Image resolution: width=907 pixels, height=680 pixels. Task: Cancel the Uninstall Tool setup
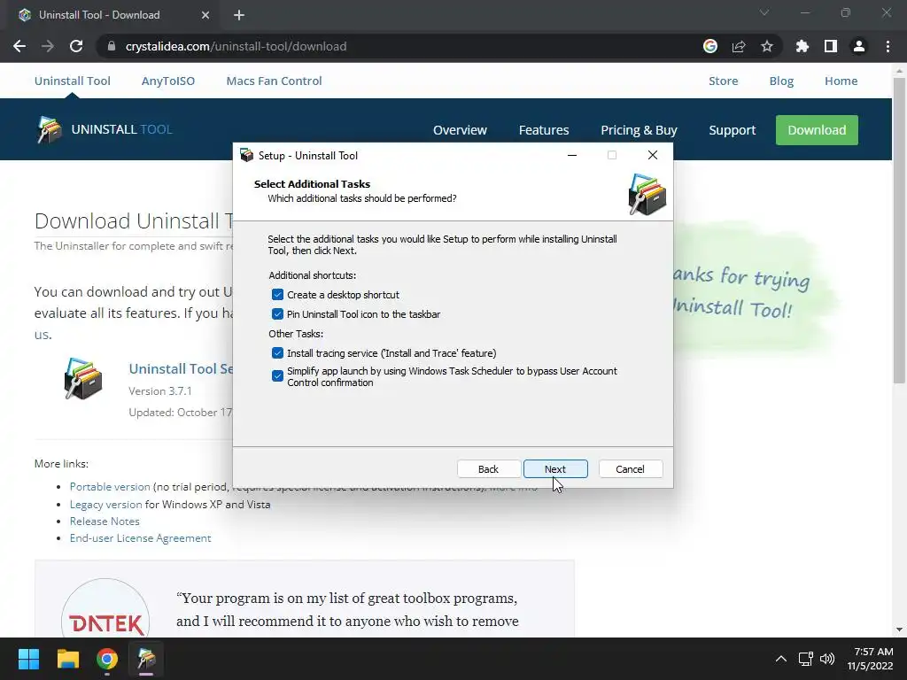[630, 469]
